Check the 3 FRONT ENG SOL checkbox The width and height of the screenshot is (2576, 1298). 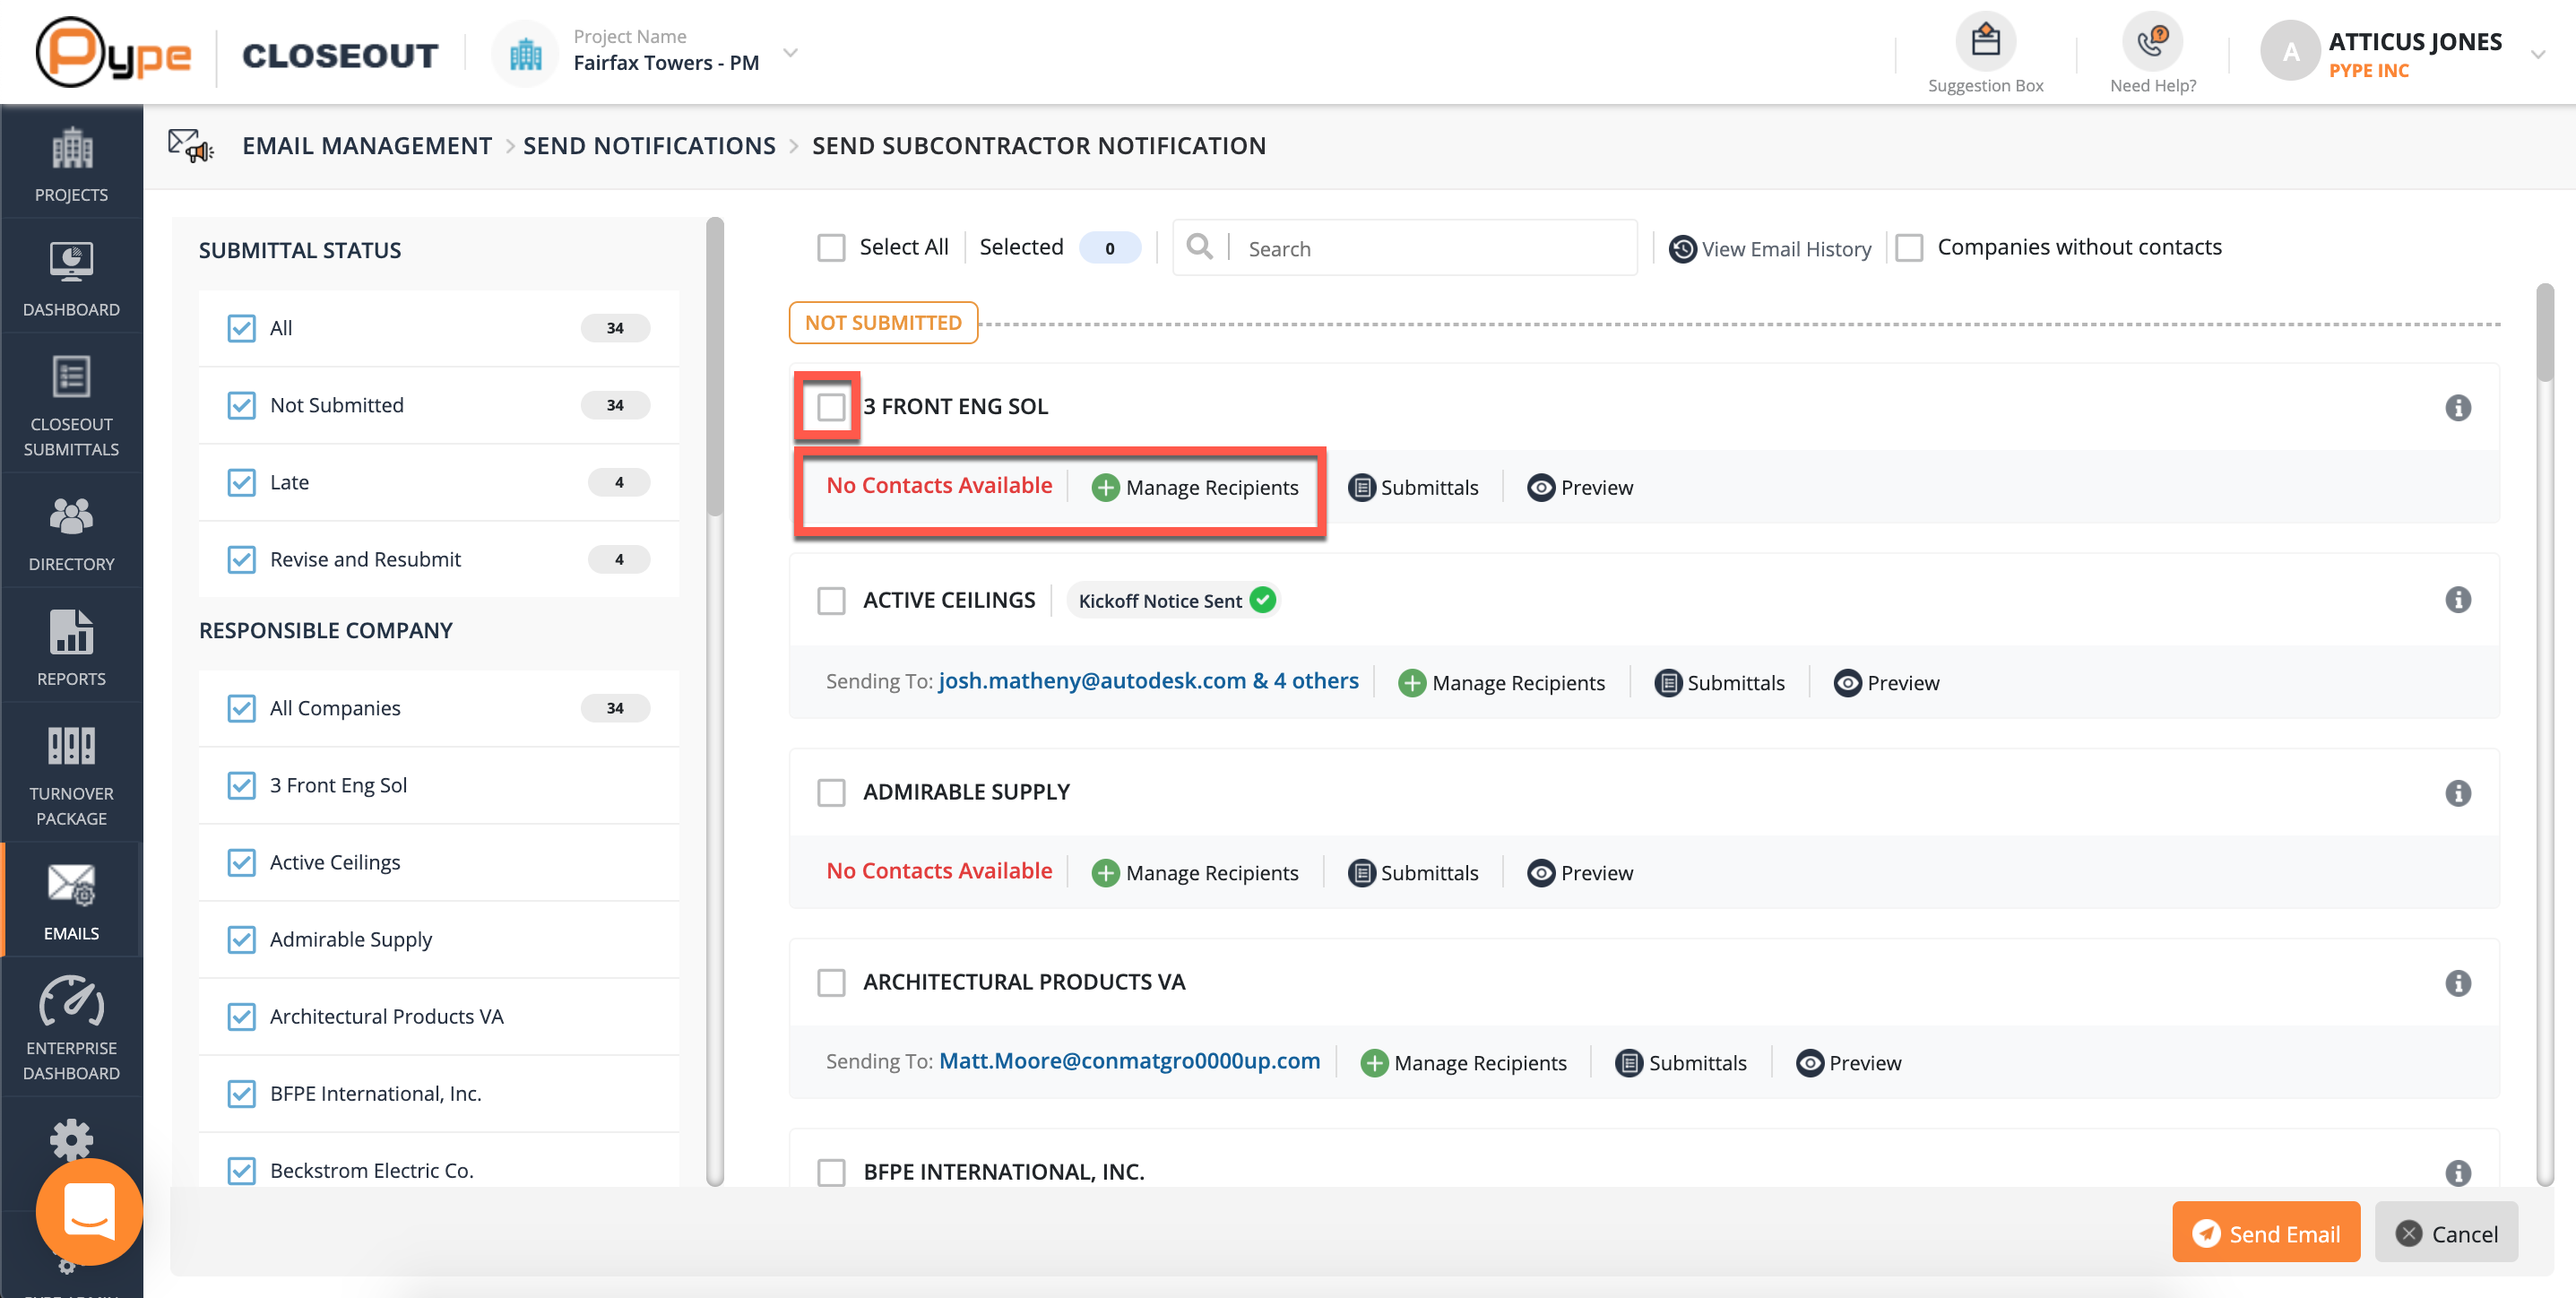830,407
